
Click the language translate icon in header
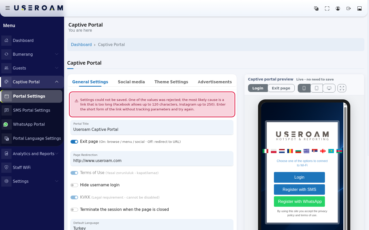click(316, 8)
